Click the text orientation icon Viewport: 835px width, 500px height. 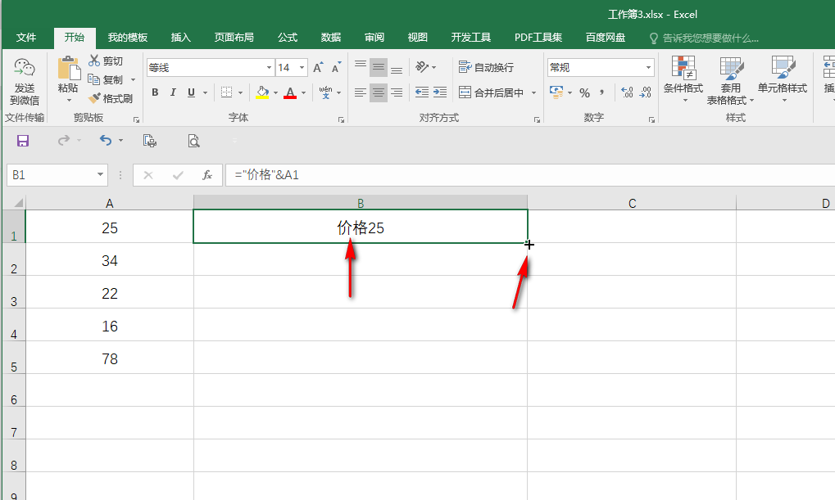(x=422, y=67)
